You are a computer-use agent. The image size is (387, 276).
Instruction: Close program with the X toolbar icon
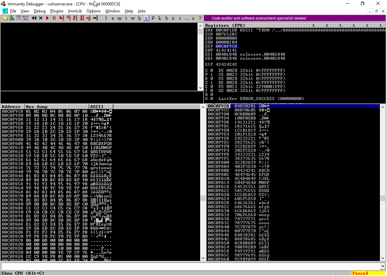point(41,18)
